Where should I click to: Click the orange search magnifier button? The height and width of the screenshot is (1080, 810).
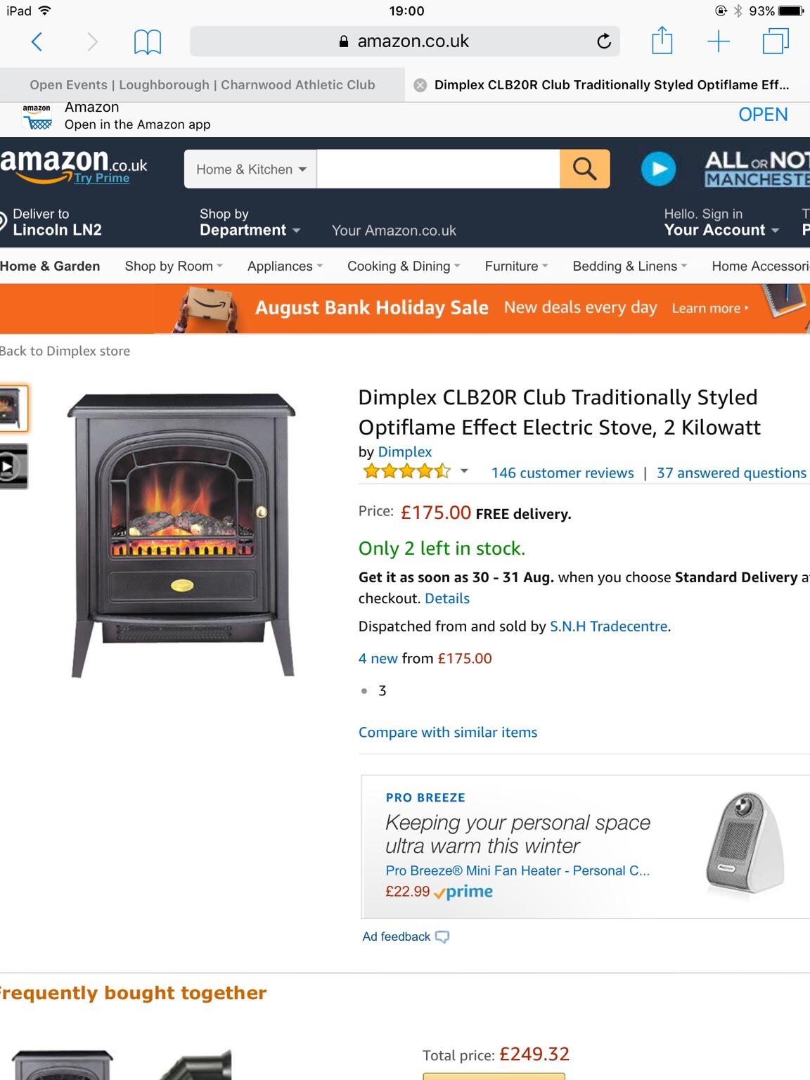pos(584,169)
